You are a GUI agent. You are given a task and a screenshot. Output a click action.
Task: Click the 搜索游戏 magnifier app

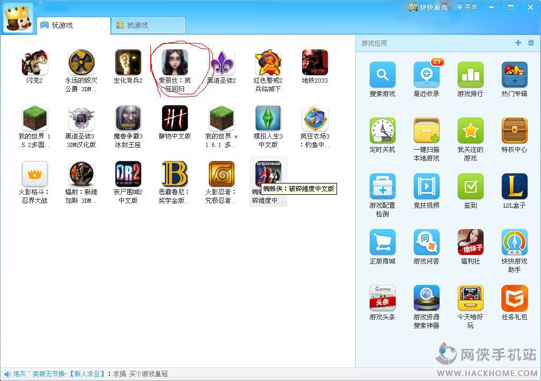tap(382, 75)
